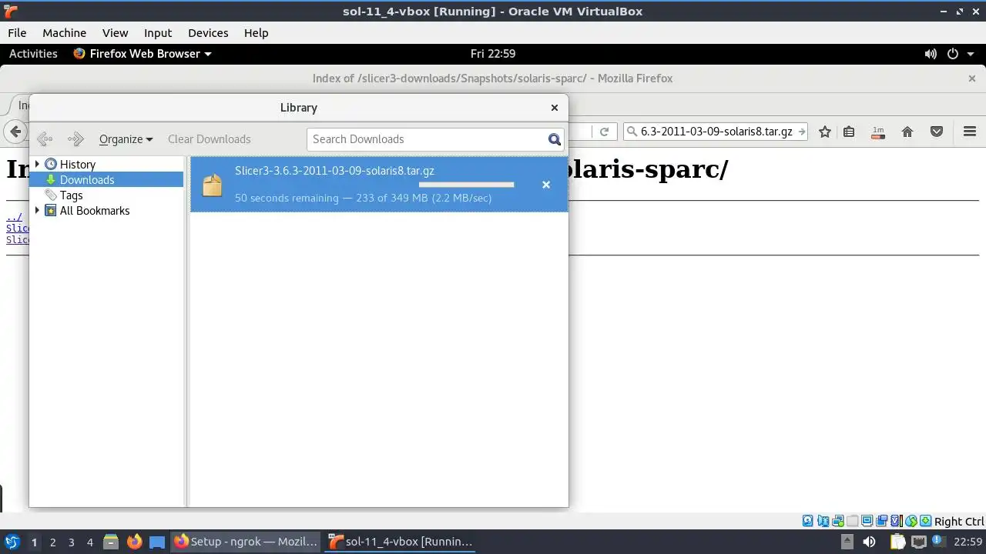Click the host volume tray icon

click(x=869, y=541)
